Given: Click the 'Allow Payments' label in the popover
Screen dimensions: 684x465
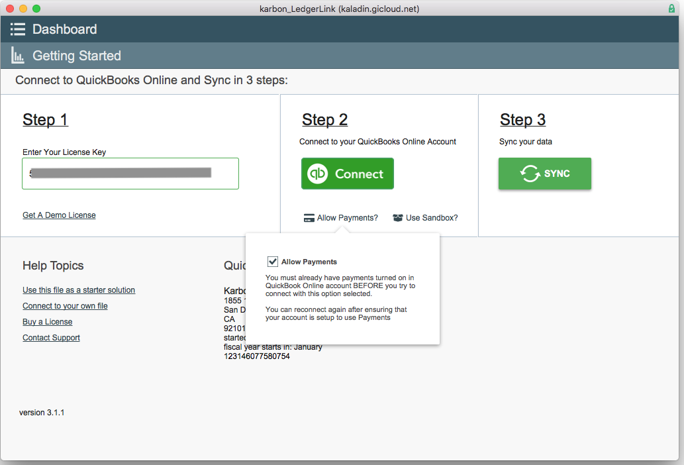Looking at the screenshot, I should (309, 262).
